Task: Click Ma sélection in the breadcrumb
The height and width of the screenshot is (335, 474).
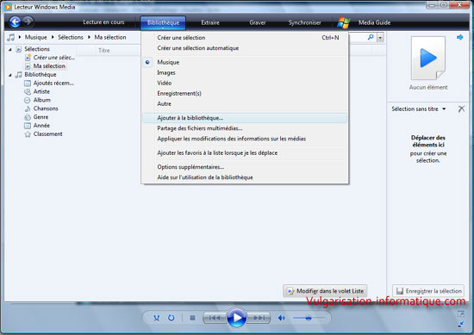Action: [110, 37]
